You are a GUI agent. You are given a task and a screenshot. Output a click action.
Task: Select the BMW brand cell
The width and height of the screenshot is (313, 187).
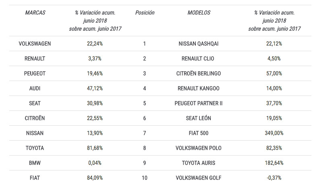35,163
